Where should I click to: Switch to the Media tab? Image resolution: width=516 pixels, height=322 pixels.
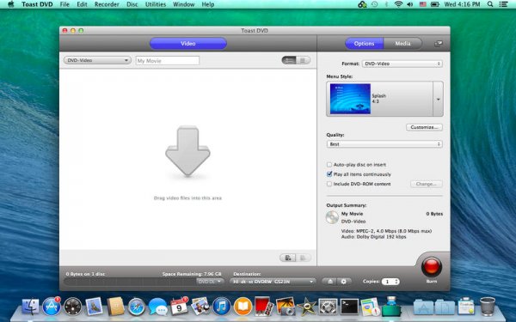point(402,44)
